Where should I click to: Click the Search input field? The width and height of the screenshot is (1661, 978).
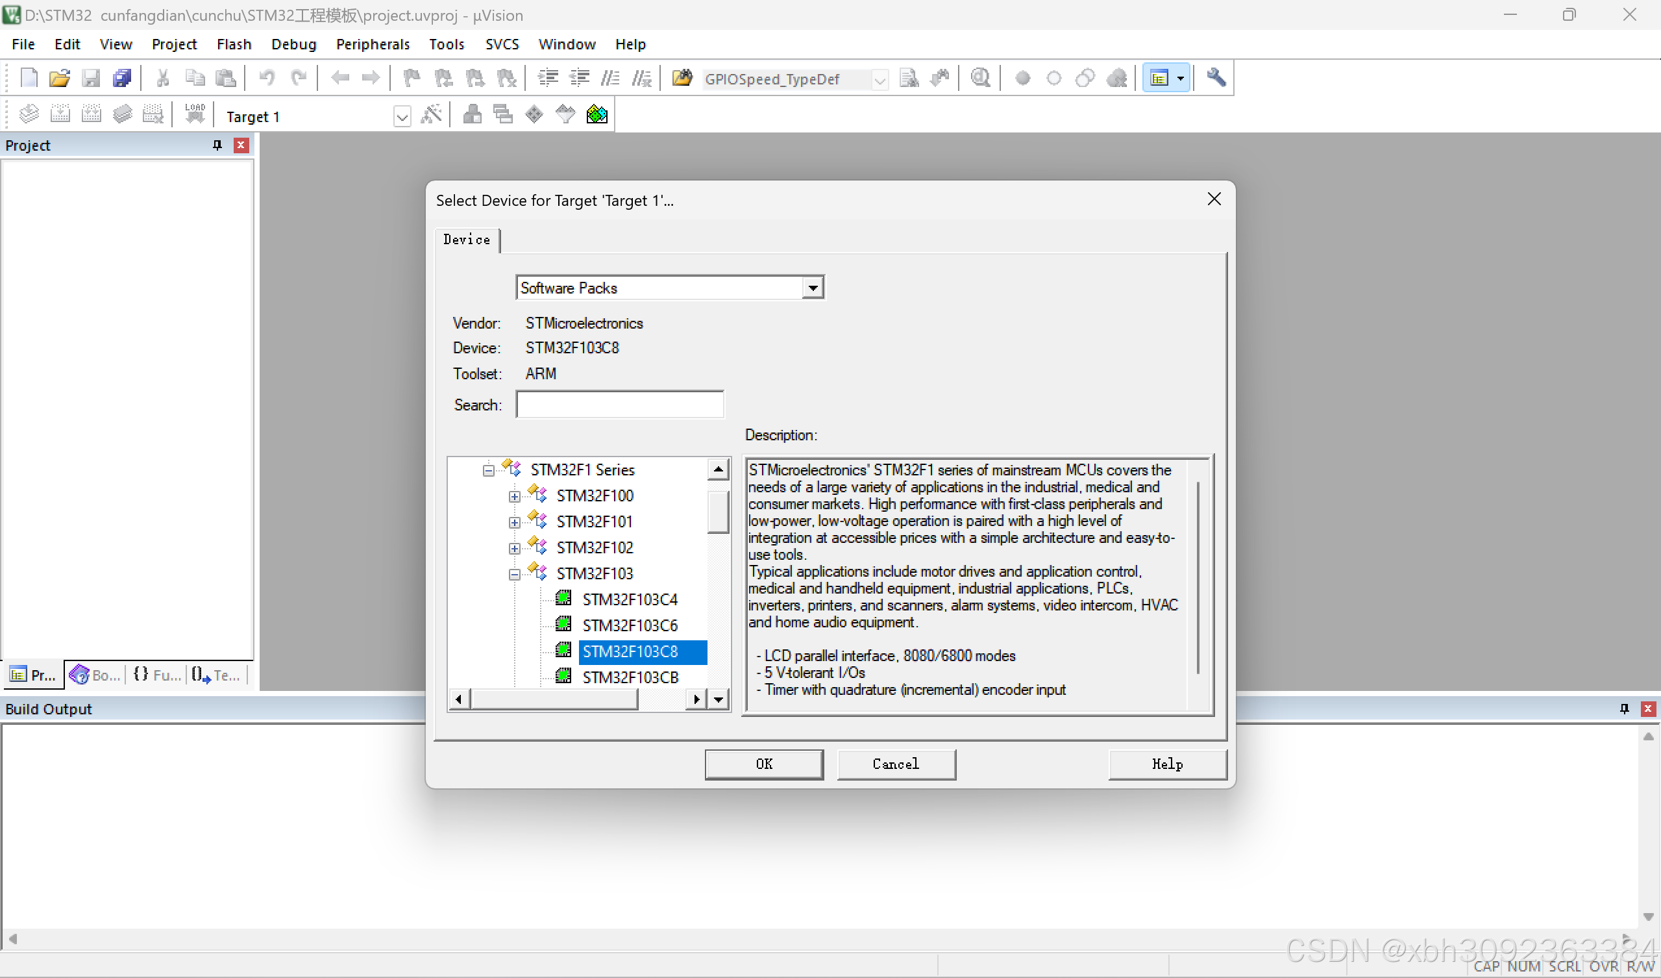click(x=619, y=405)
